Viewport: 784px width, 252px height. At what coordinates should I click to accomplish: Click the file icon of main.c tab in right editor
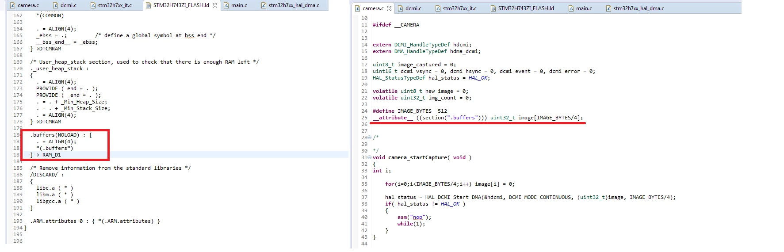pos(571,8)
